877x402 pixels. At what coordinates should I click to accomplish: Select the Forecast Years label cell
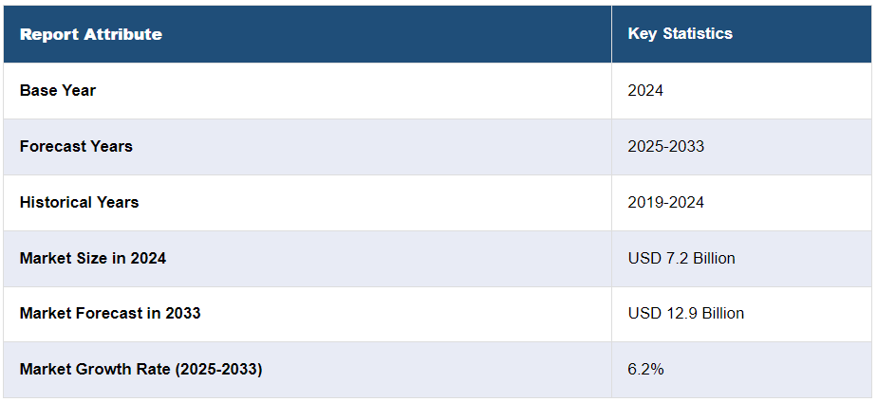pos(76,146)
